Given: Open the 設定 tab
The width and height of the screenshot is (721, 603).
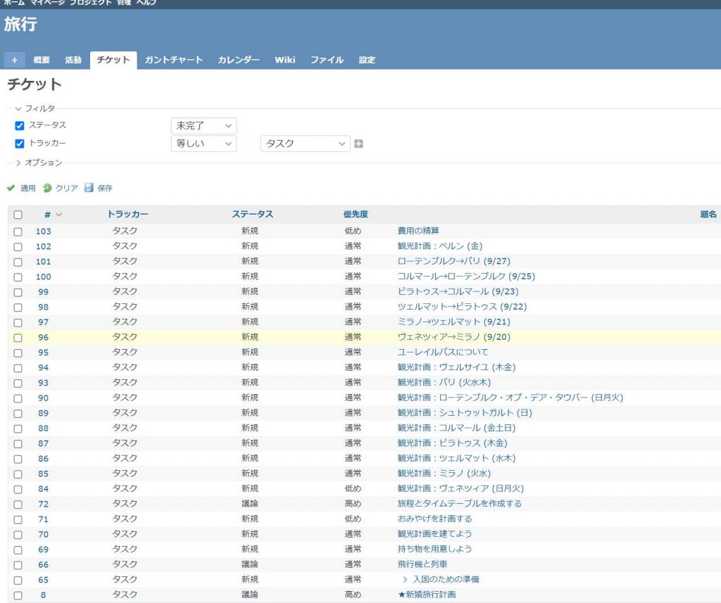Looking at the screenshot, I should click(x=367, y=61).
